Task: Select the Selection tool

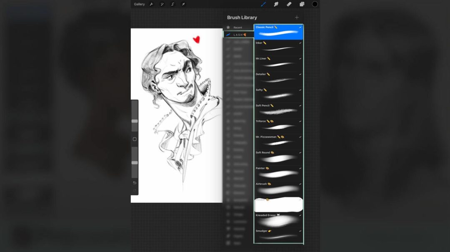Action: click(x=172, y=4)
